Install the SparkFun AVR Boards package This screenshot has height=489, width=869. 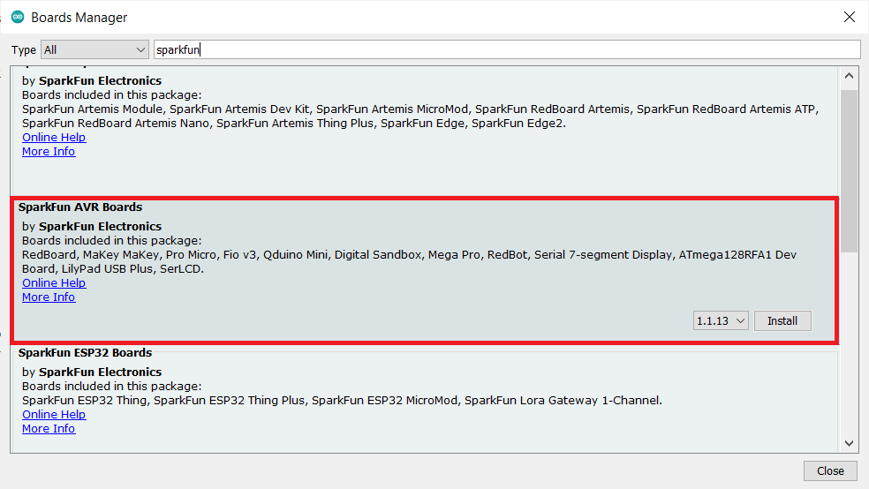point(782,321)
